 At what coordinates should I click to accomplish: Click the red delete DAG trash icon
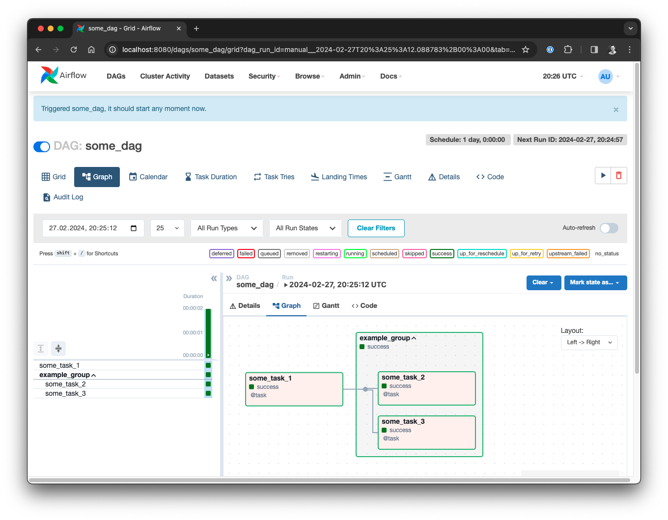click(618, 175)
